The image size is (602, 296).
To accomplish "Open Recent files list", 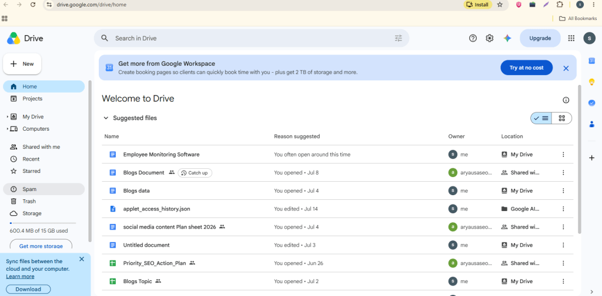I will click(x=44, y=159).
